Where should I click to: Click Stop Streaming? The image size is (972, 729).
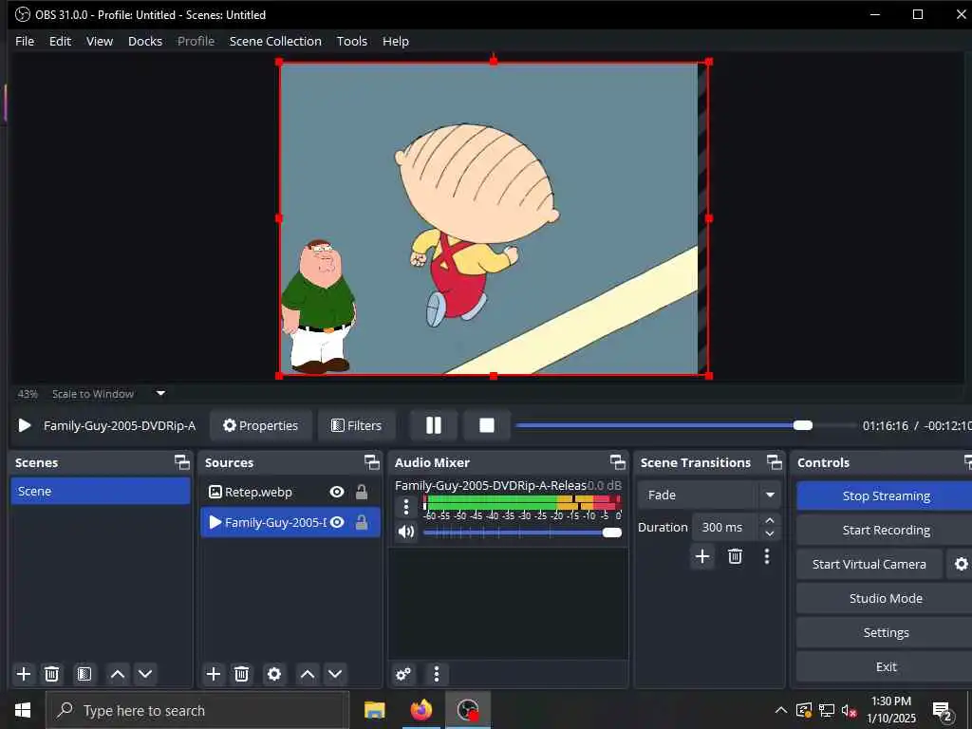tap(886, 495)
